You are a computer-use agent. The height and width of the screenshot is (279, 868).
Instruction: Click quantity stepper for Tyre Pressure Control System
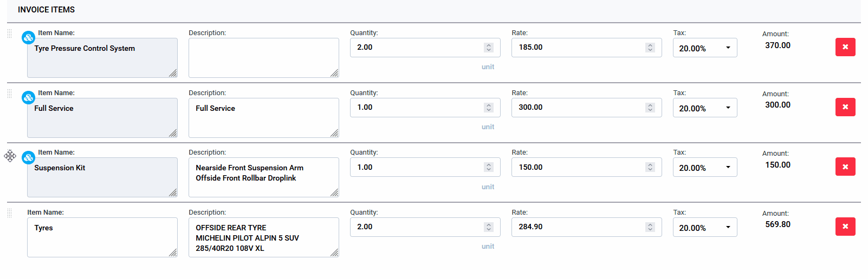point(489,48)
